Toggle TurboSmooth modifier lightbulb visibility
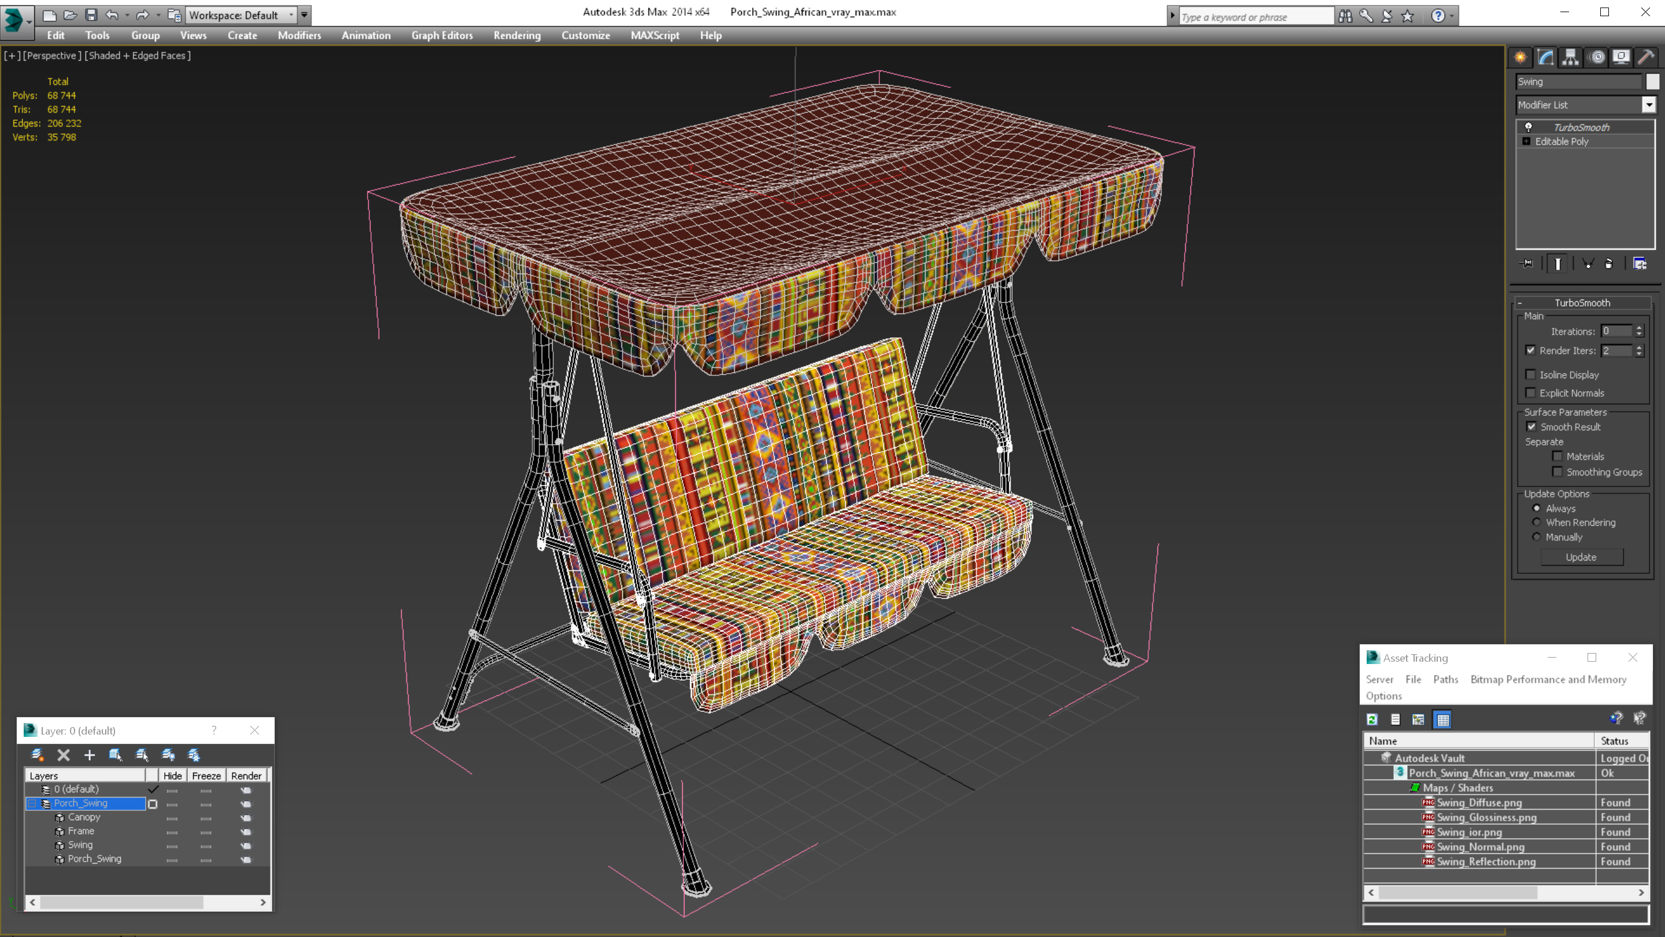 tap(1529, 127)
